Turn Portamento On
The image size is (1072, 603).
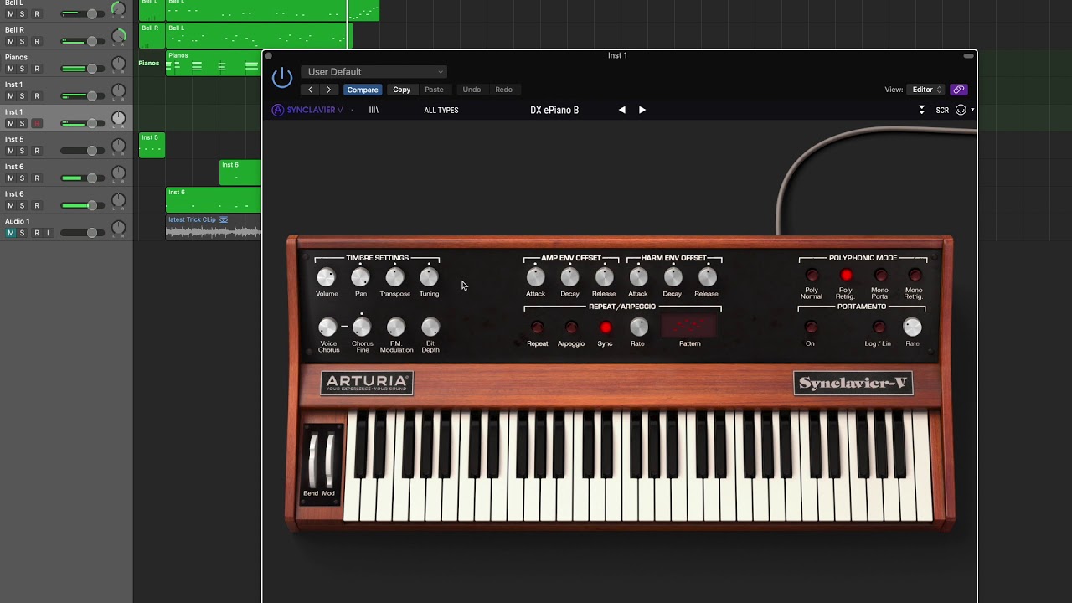pyautogui.click(x=810, y=327)
